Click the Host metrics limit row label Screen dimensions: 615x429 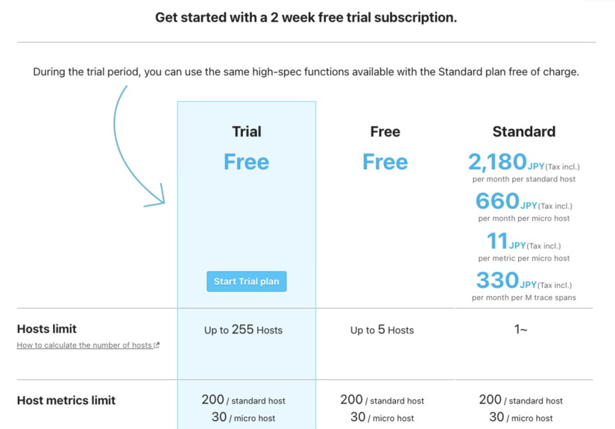pos(66,401)
